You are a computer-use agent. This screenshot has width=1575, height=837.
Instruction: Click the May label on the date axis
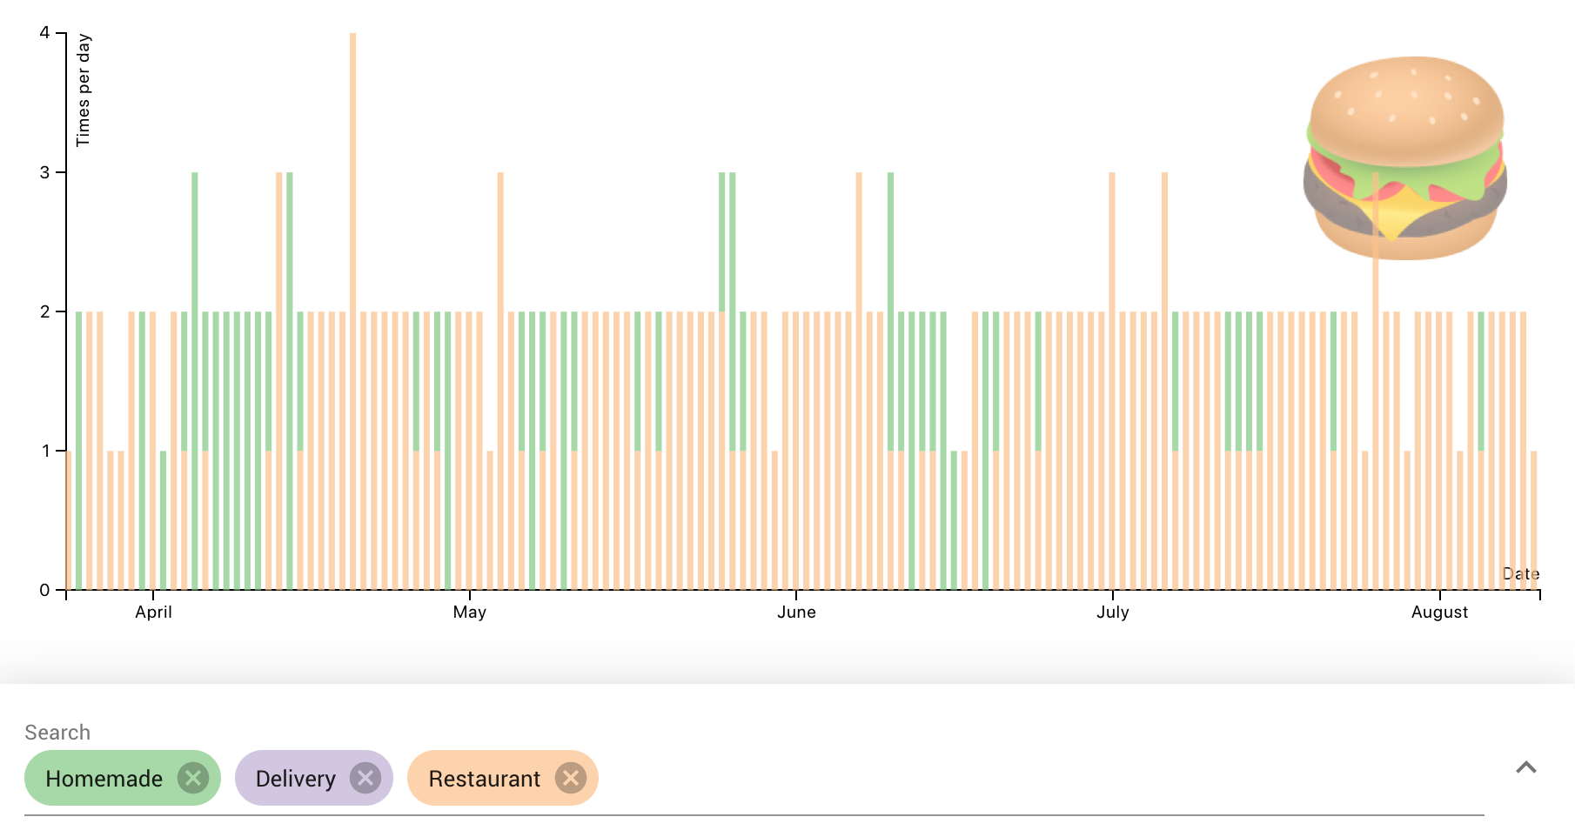coord(469,613)
